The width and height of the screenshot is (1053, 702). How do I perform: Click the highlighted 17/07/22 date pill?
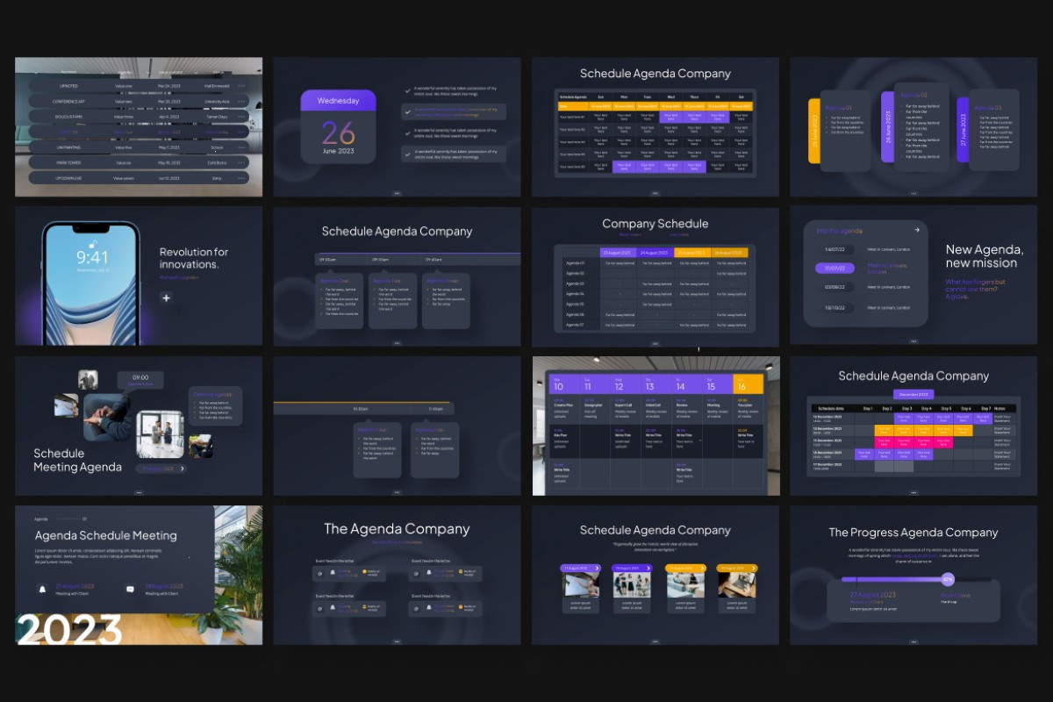(835, 269)
